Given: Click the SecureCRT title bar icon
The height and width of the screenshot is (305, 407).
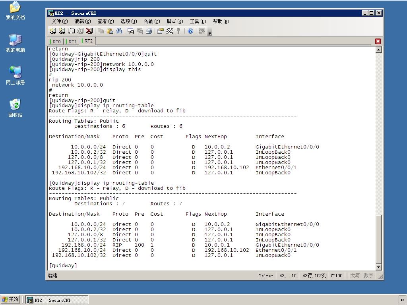Looking at the screenshot, I should [50, 13].
